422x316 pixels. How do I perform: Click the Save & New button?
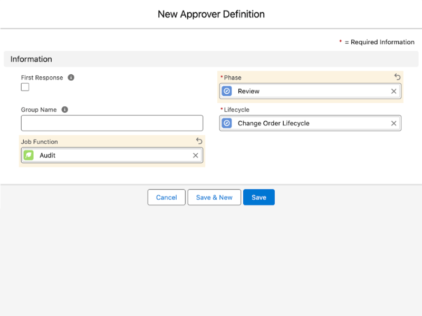pyautogui.click(x=214, y=197)
